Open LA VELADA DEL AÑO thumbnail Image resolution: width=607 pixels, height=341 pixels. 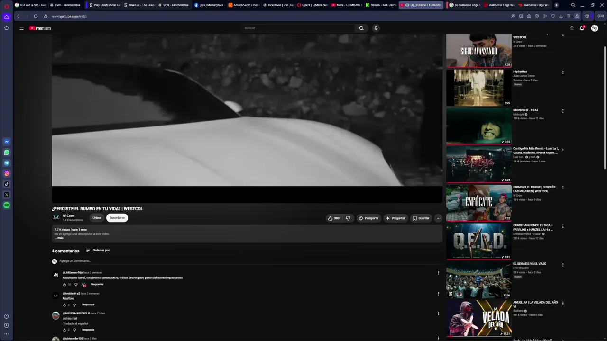478,318
